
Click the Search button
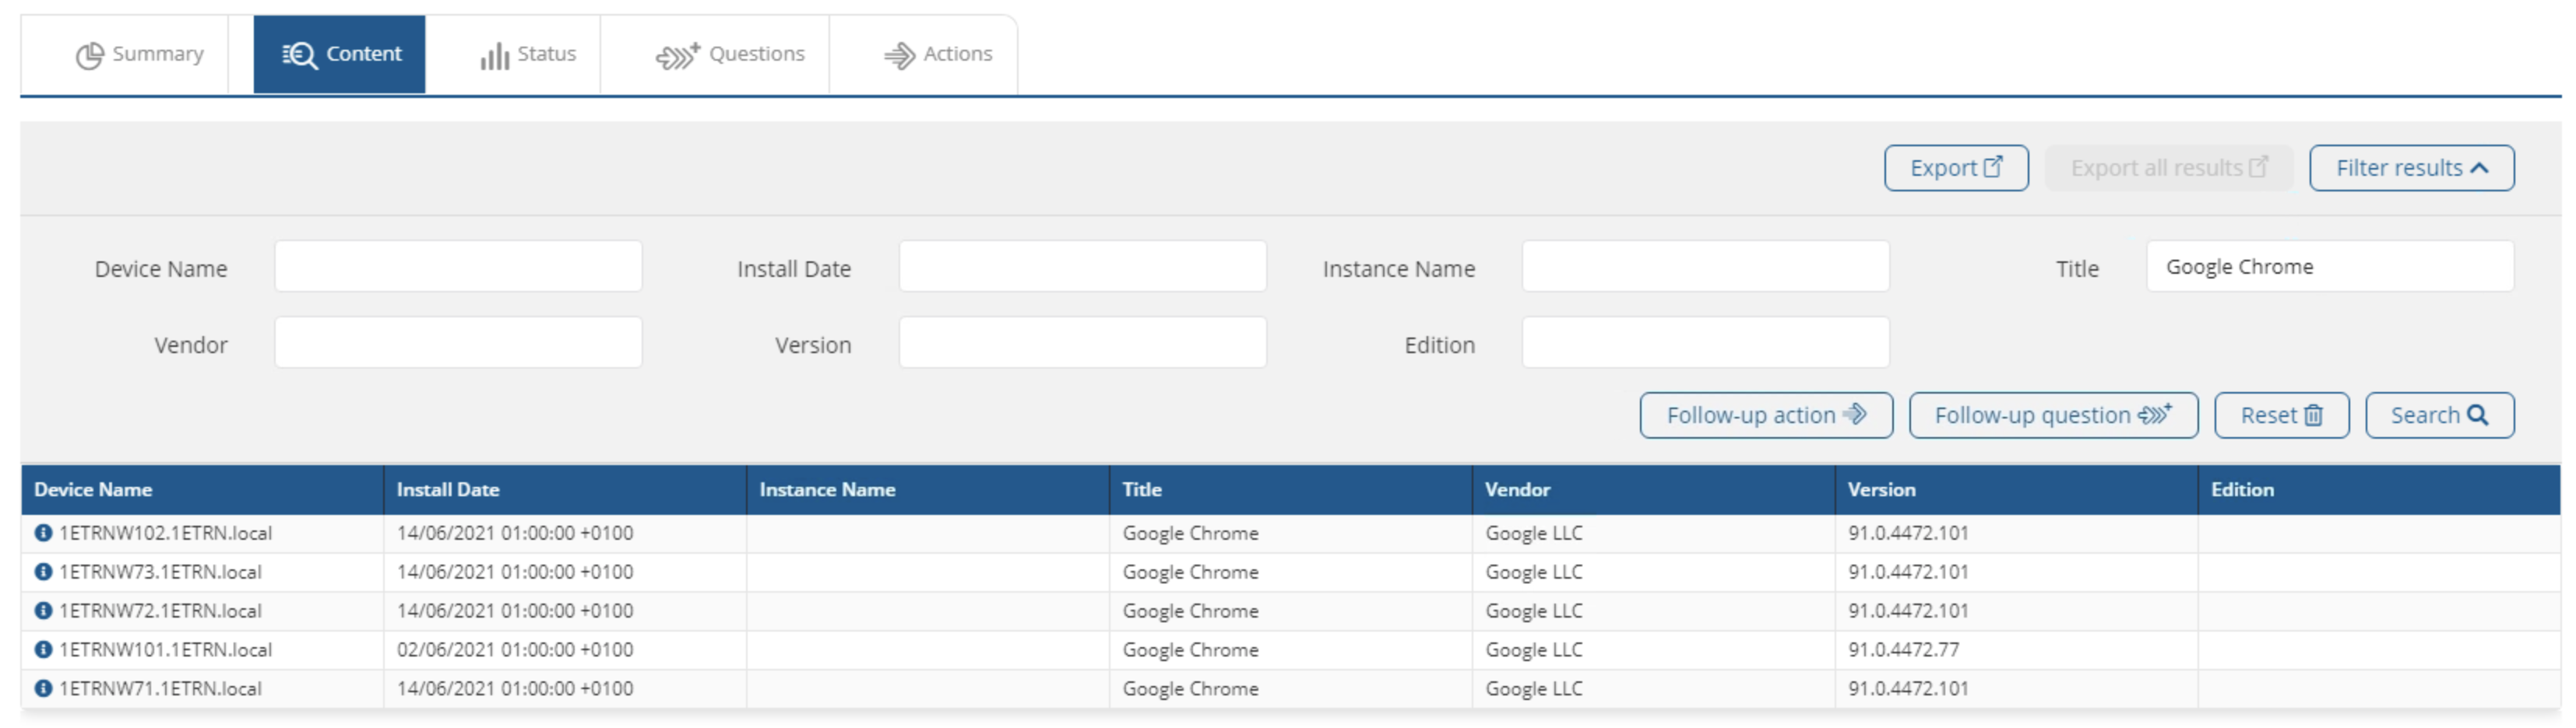click(2439, 415)
